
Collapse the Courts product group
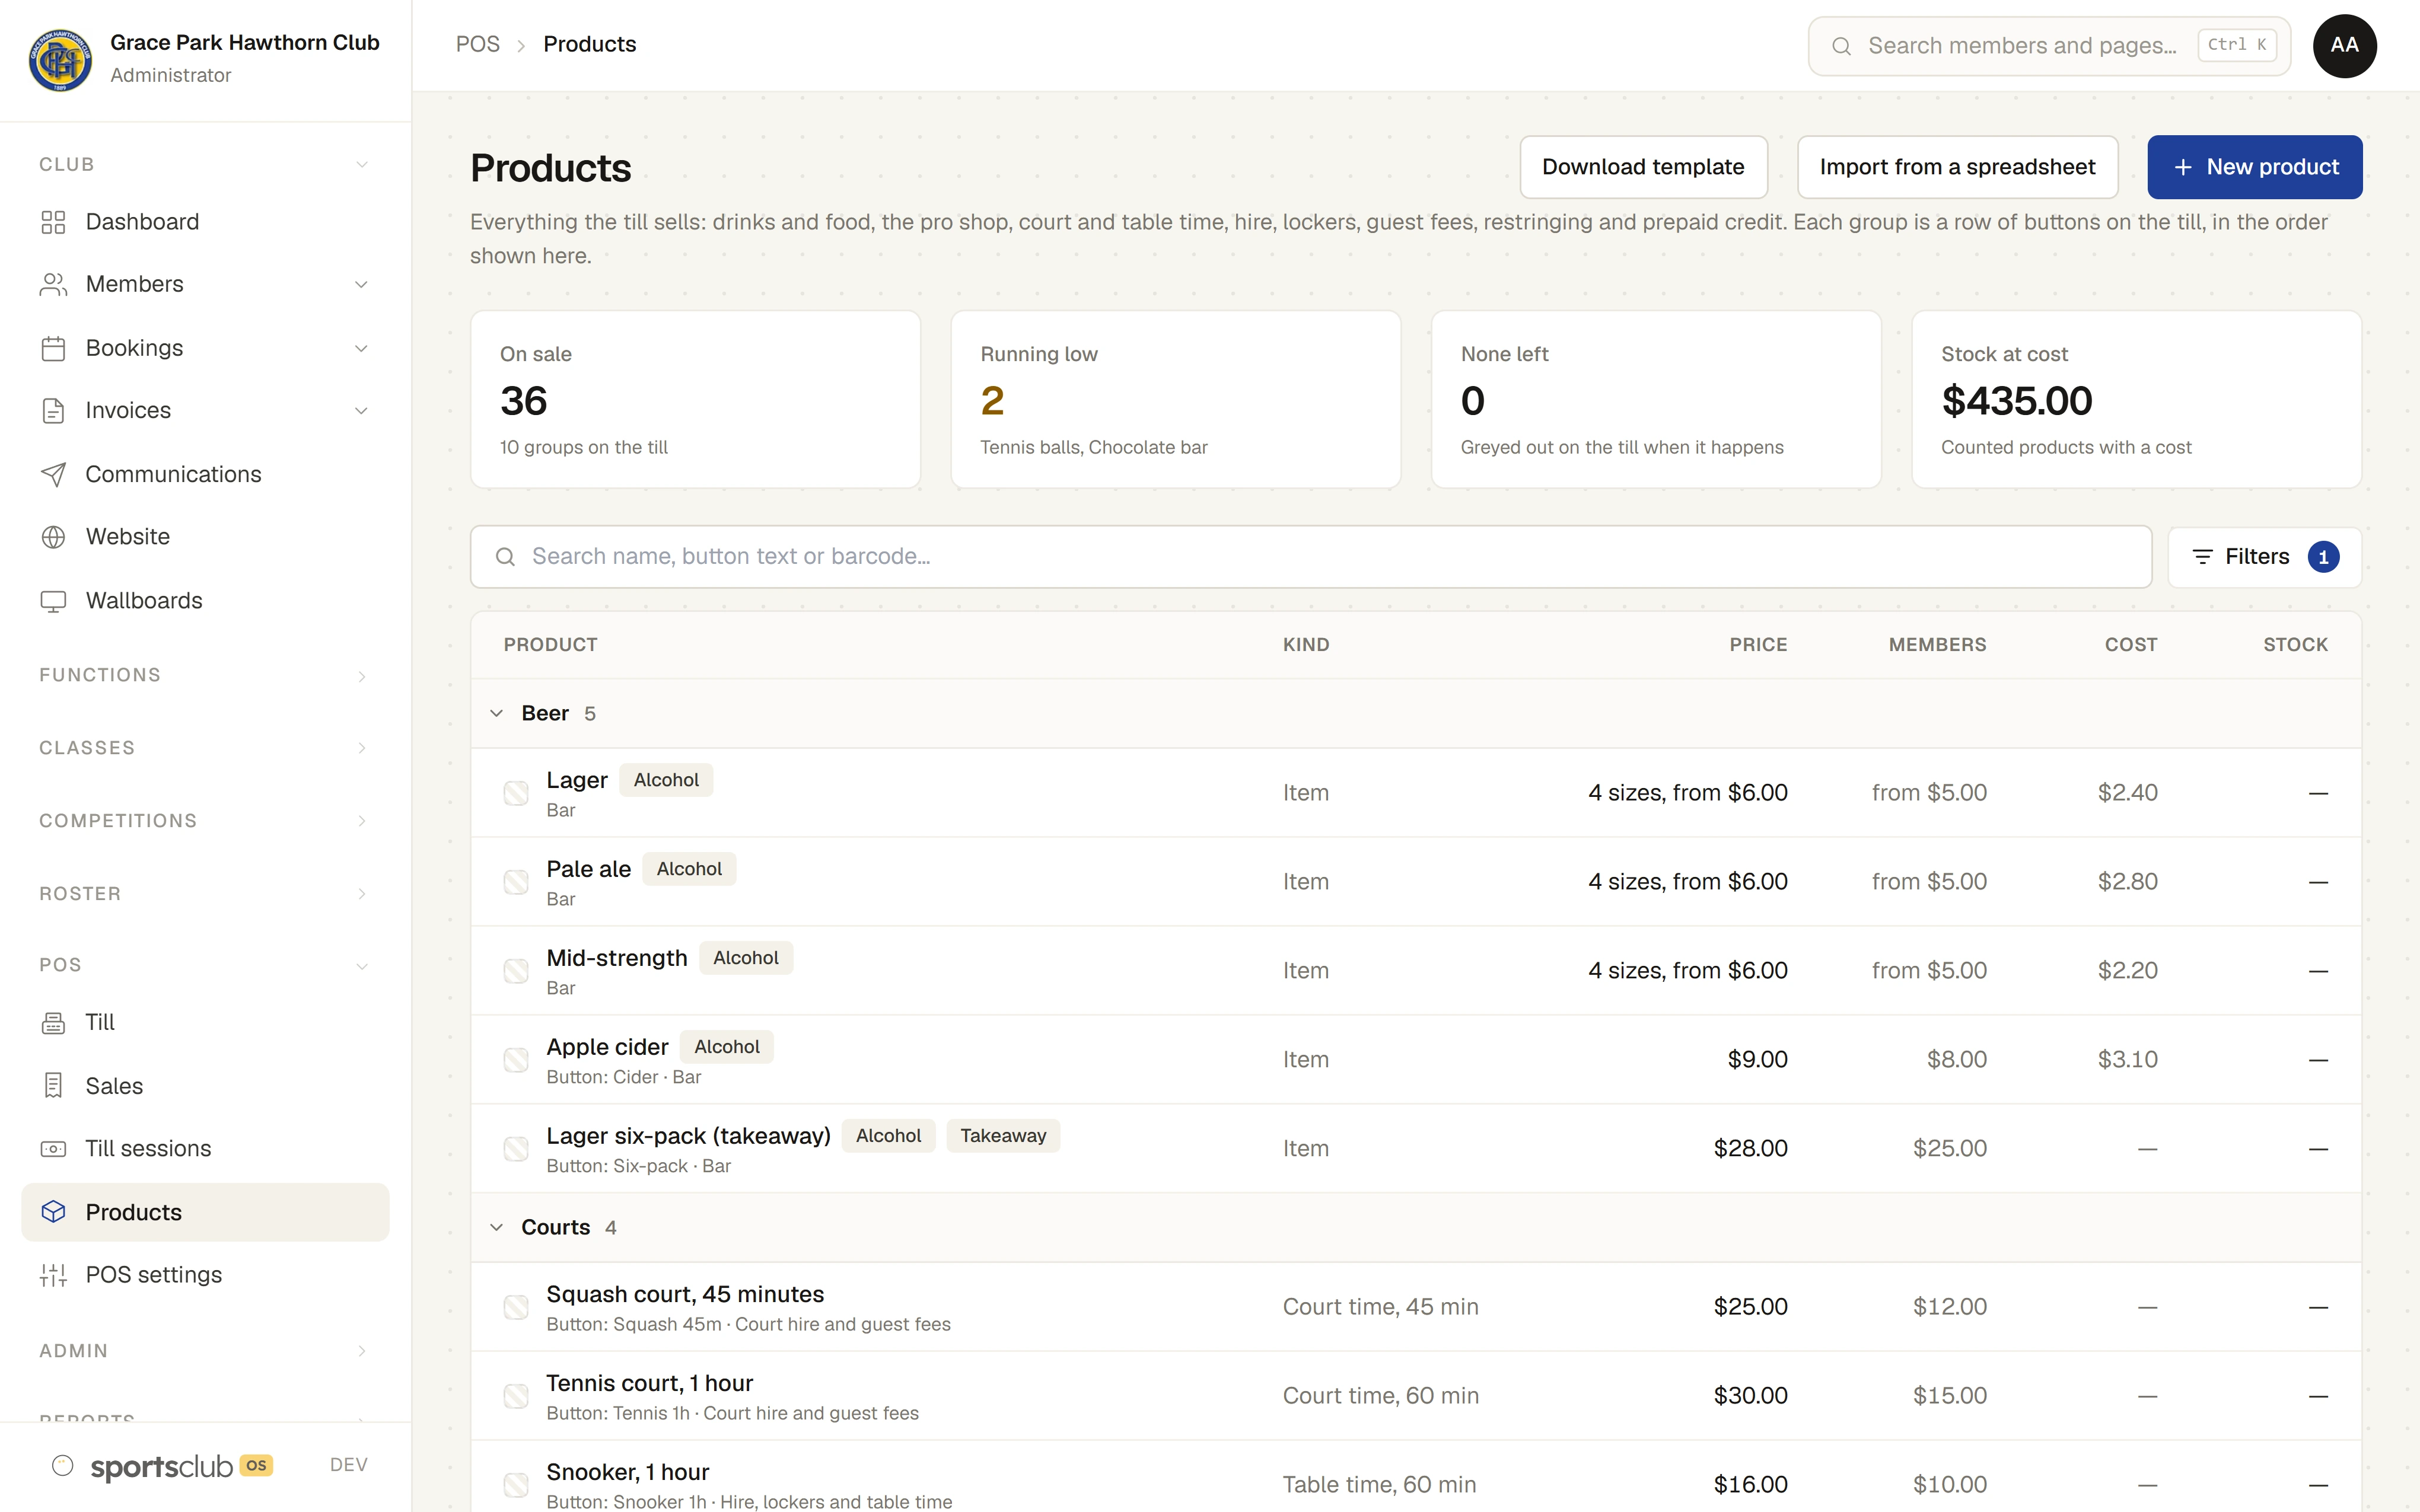[497, 1227]
